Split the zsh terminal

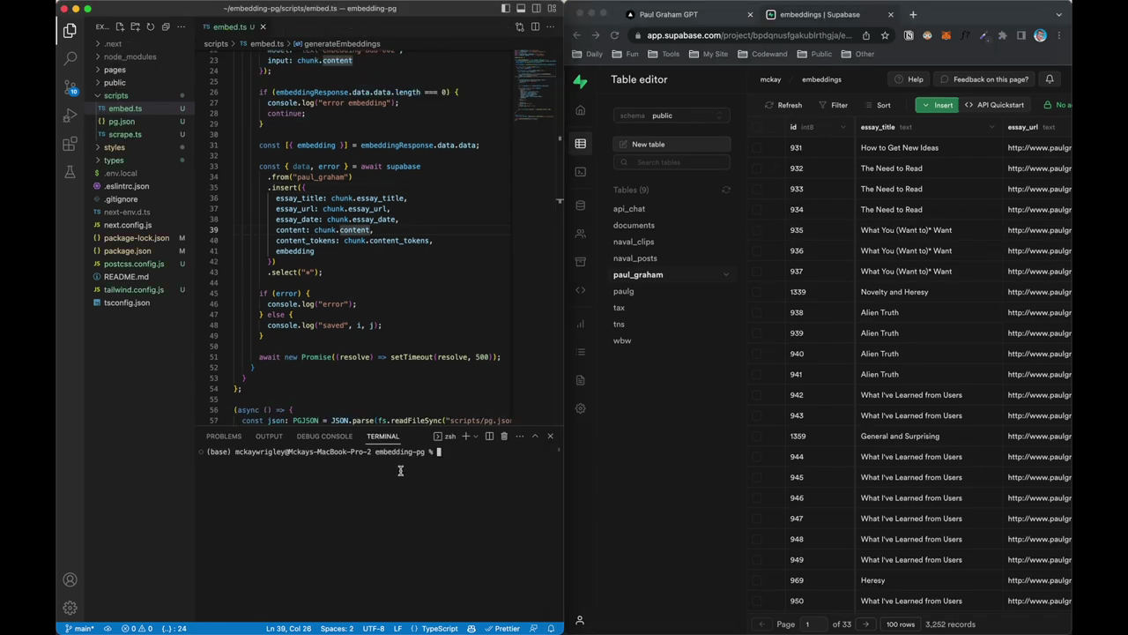[489, 436]
